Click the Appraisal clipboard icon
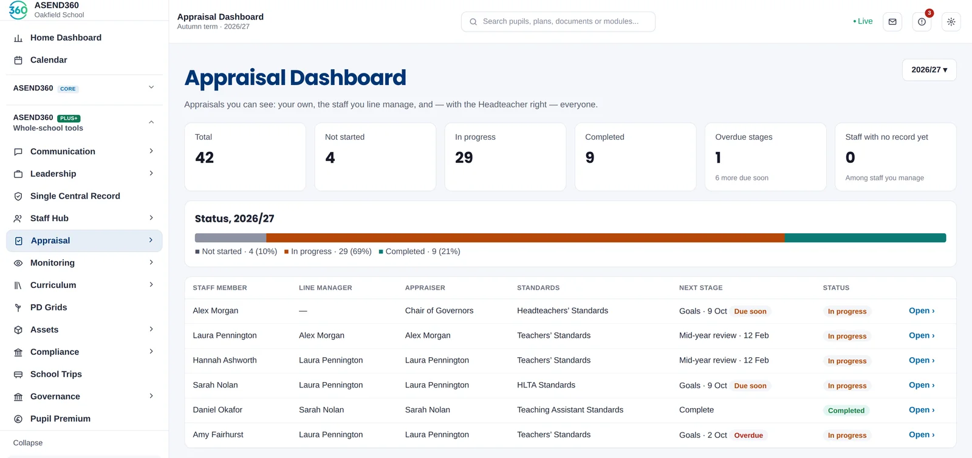The width and height of the screenshot is (972, 458). 19,241
